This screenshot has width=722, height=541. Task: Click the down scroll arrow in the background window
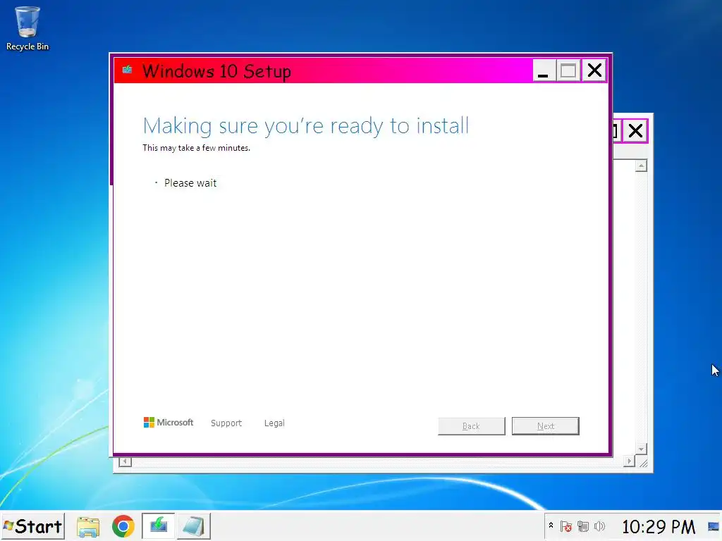pyautogui.click(x=641, y=449)
